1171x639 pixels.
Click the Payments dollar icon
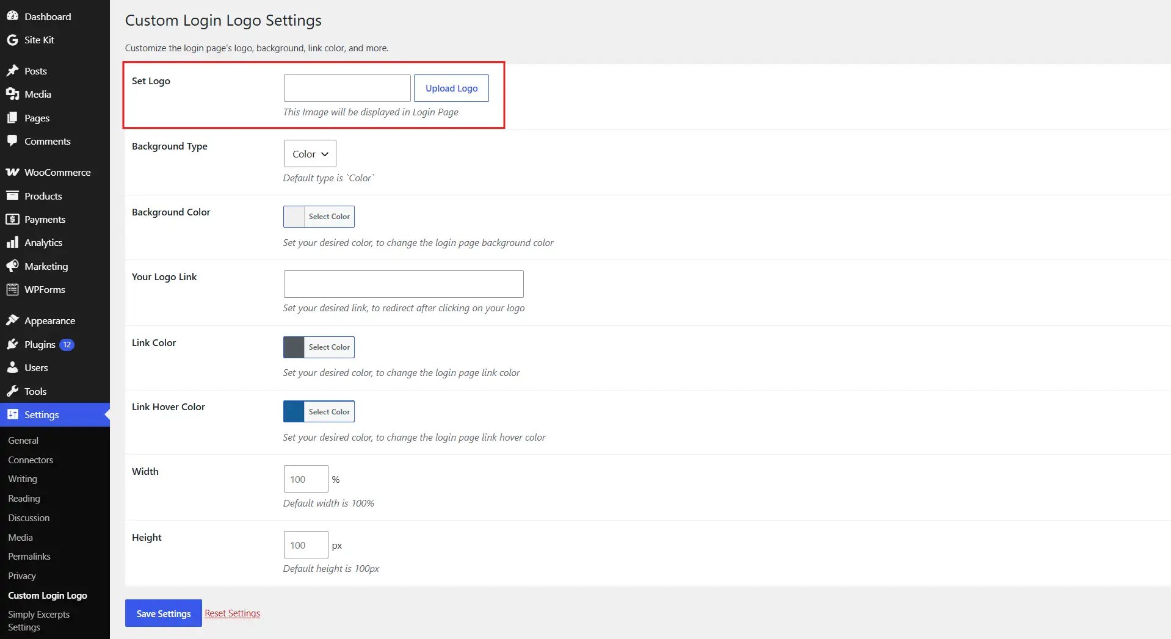pos(12,219)
